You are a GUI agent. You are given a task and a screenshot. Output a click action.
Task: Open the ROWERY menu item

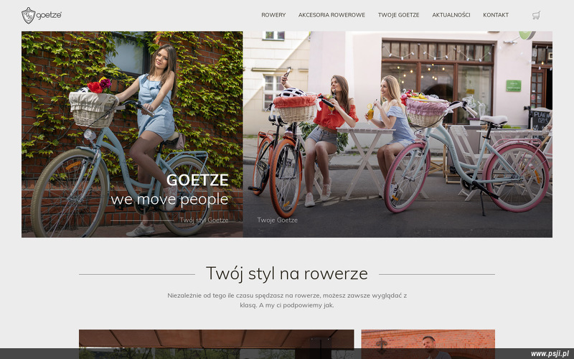(273, 15)
